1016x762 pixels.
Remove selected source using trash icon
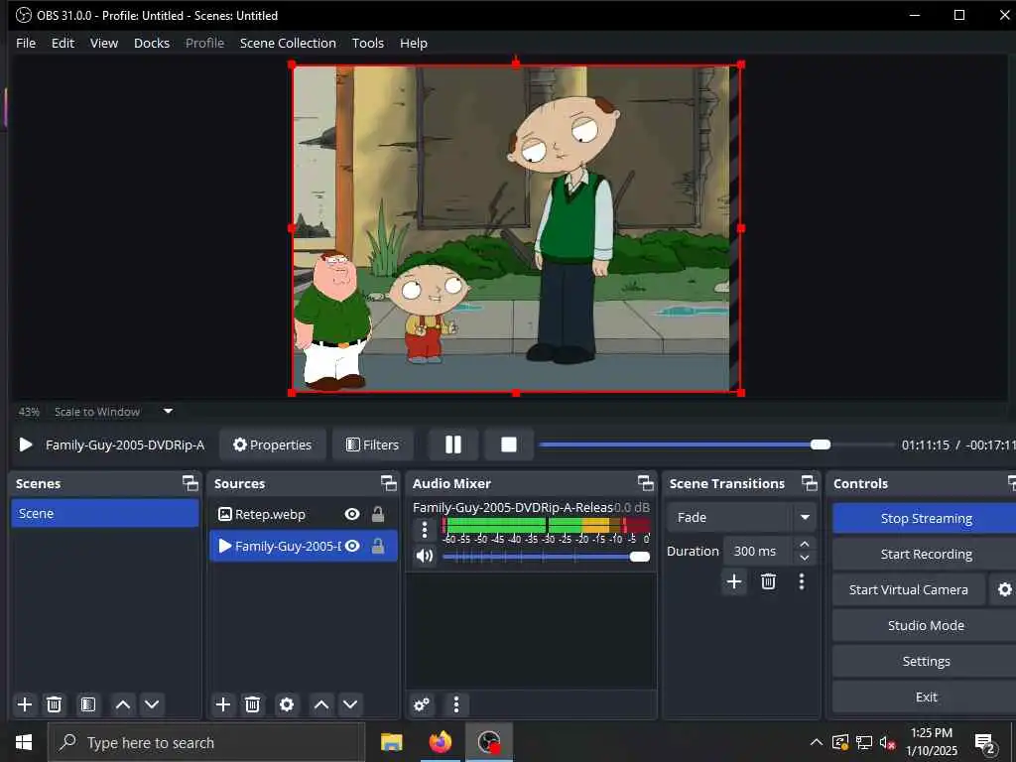point(253,704)
